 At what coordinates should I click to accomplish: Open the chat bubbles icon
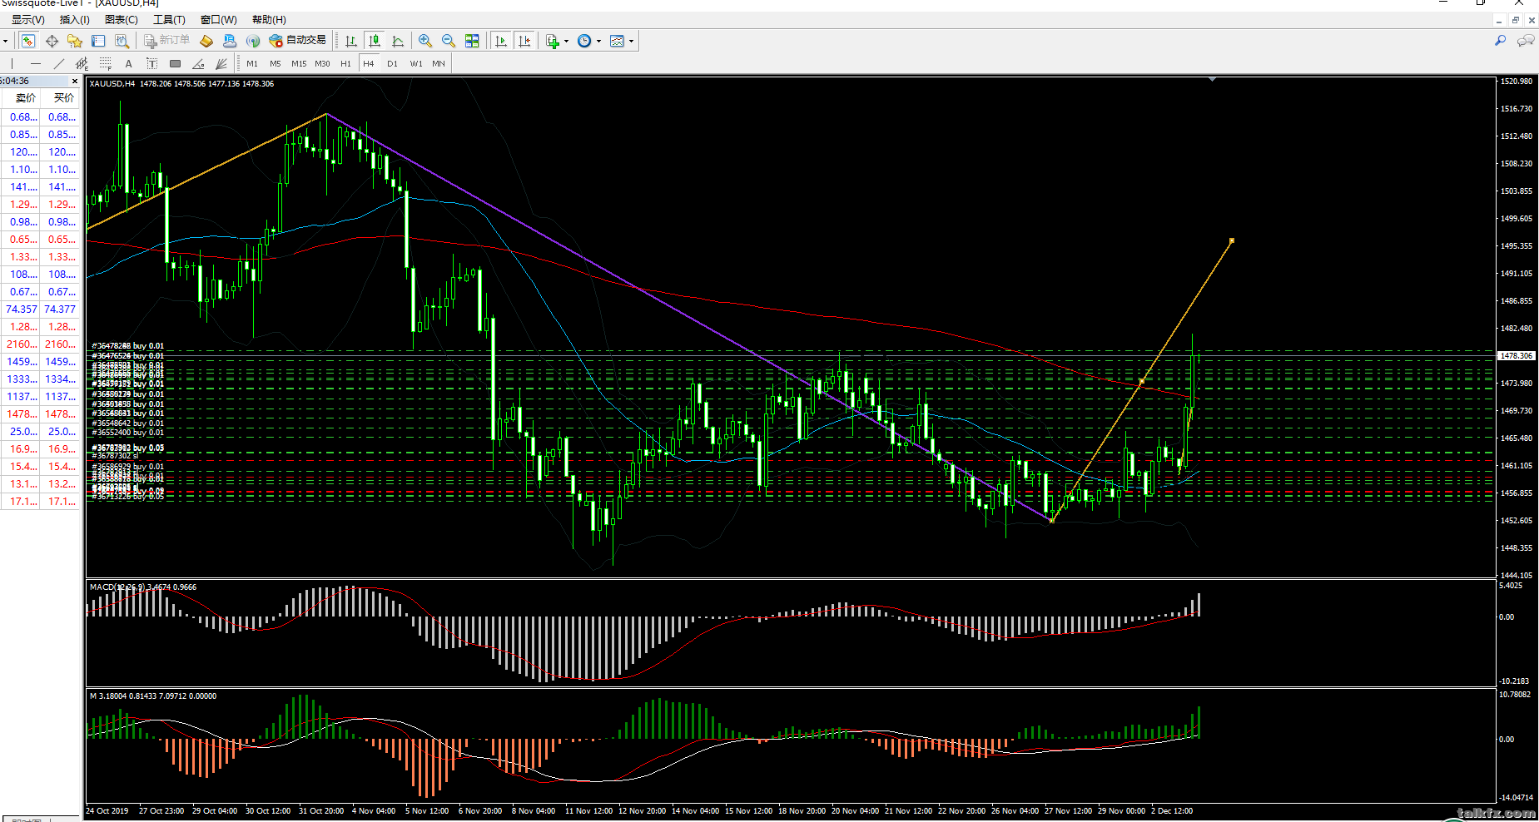coord(1526,40)
